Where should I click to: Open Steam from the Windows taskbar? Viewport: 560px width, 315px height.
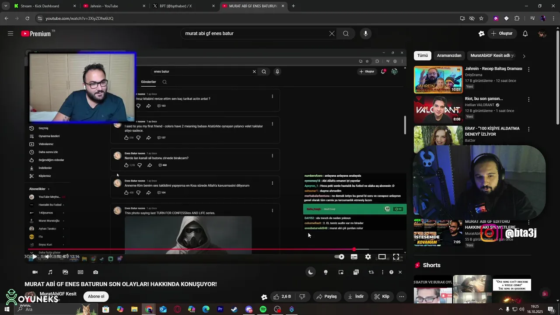click(x=234, y=309)
